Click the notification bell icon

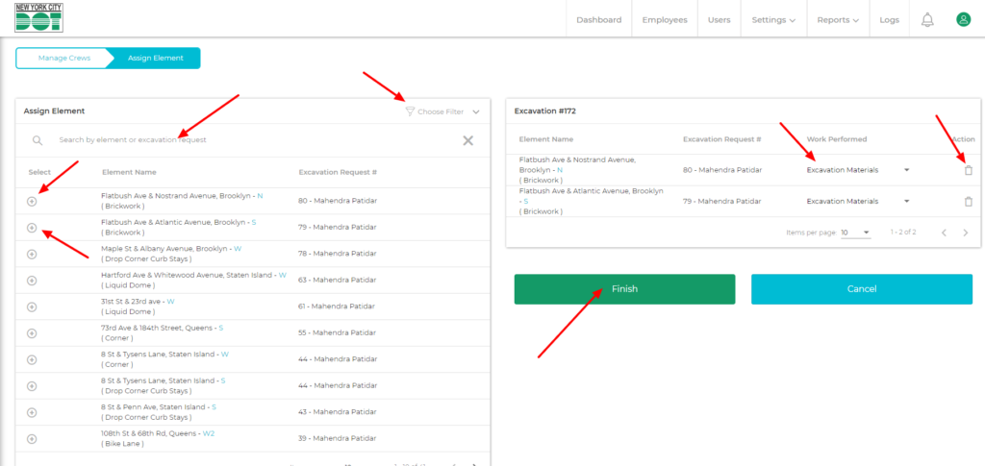pos(927,19)
